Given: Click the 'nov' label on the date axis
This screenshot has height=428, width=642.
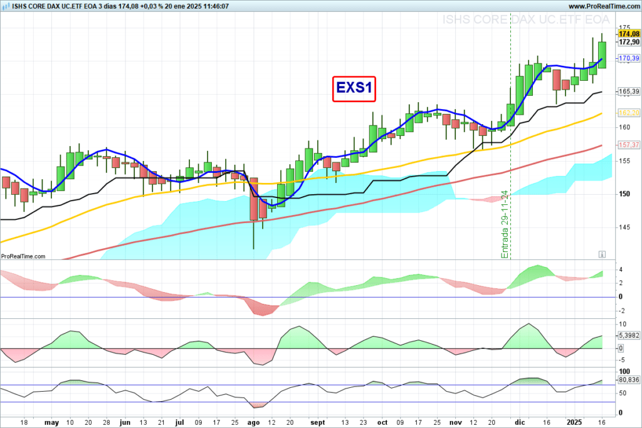Looking at the screenshot, I should tap(456, 422).
